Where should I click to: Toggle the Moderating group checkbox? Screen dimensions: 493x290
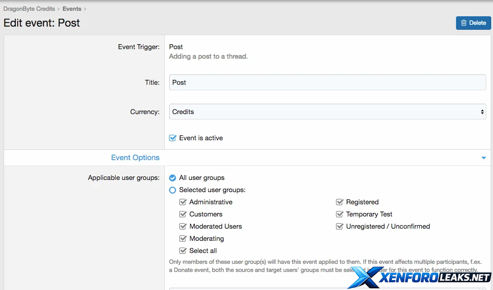183,239
